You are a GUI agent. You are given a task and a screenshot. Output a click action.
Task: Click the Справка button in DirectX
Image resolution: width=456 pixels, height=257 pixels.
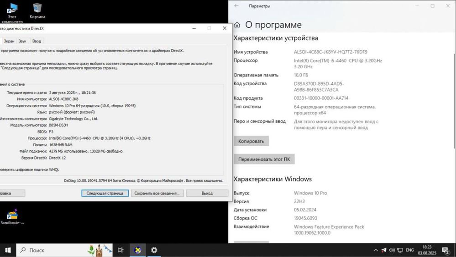(x=11, y=193)
